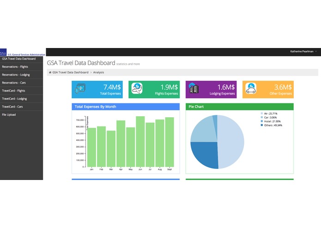321x228 pixels.
Task: Open TravelCard - Flights page
Action: click(22, 91)
